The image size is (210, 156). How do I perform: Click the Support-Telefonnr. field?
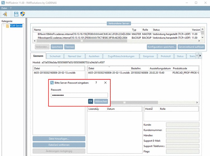click(x=183, y=146)
